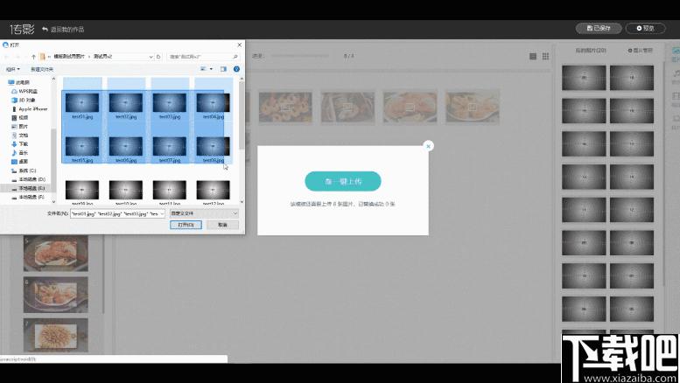Click the Preview button in top bar
The image size is (680, 383).
pos(645,28)
